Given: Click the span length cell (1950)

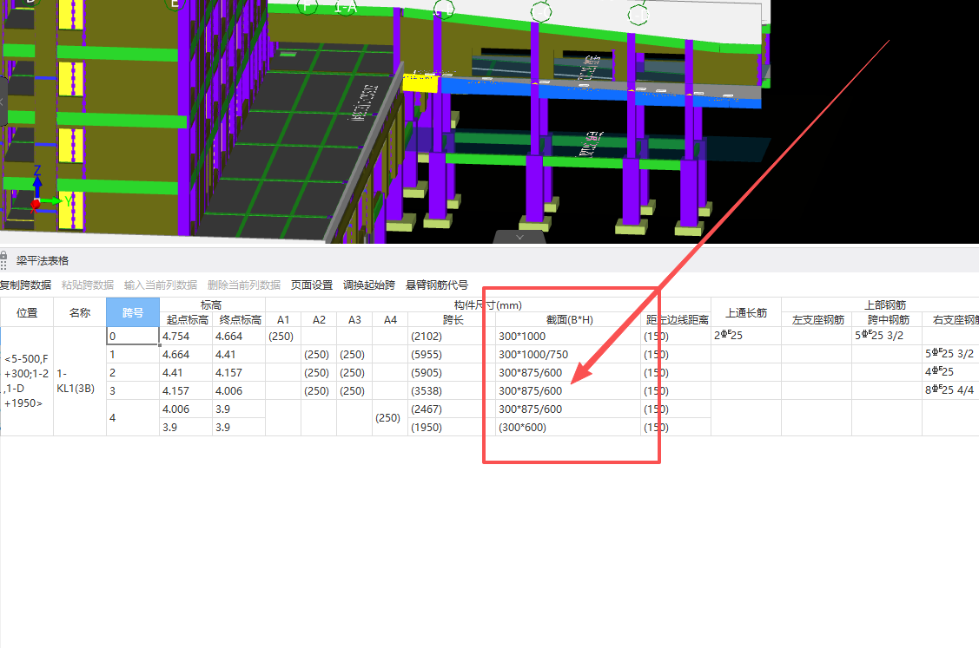Looking at the screenshot, I should 452,427.
